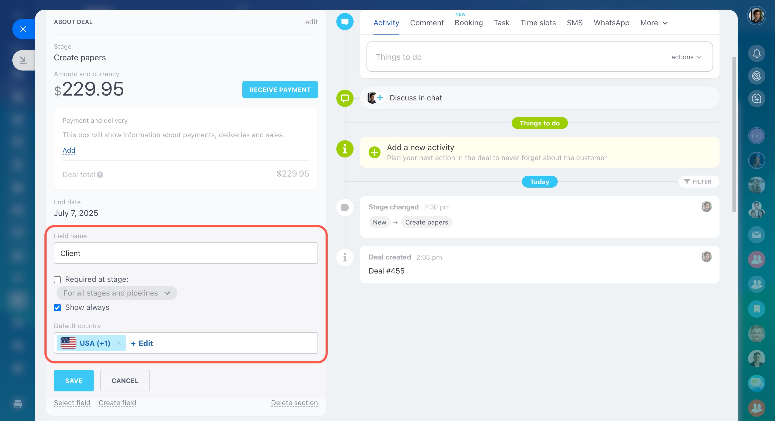Image resolution: width=775 pixels, height=421 pixels.
Task: Open the More tab dropdown
Action: point(654,23)
